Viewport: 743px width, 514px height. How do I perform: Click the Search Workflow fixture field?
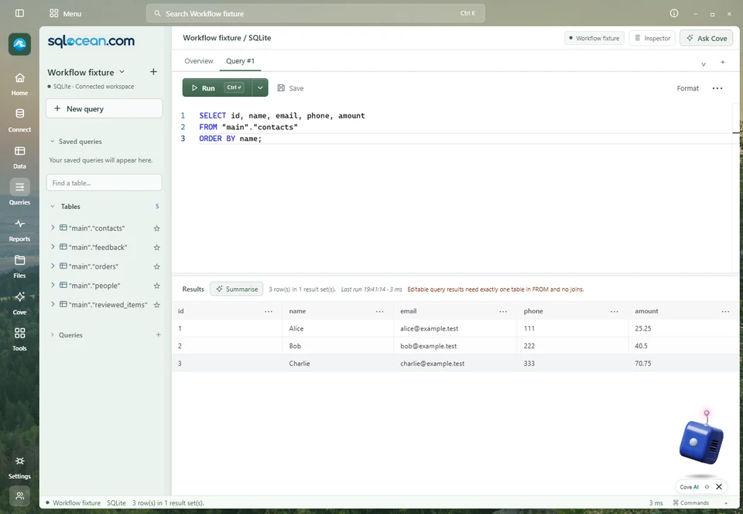[x=316, y=14]
